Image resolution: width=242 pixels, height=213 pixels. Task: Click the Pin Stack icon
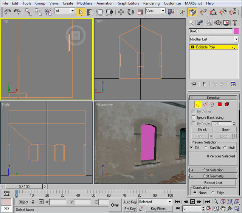(194, 84)
